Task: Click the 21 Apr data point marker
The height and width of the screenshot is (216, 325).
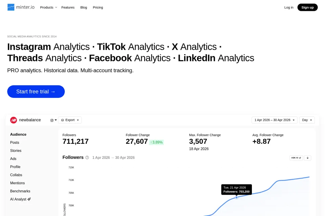Action: pyautogui.click(x=237, y=197)
